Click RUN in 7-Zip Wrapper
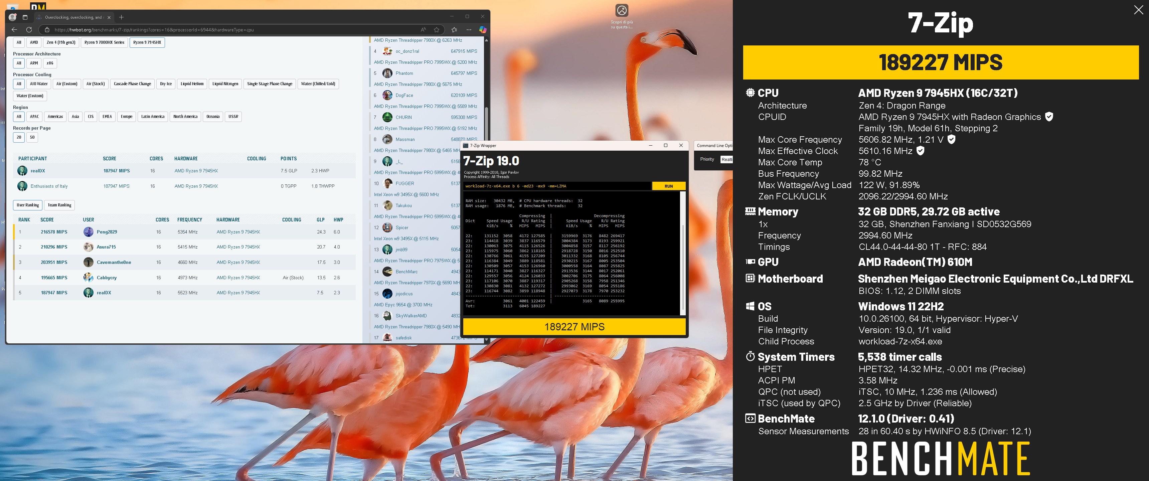This screenshot has height=481, width=1149. (669, 186)
